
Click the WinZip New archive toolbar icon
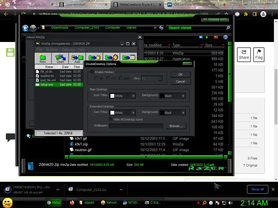point(43,58)
